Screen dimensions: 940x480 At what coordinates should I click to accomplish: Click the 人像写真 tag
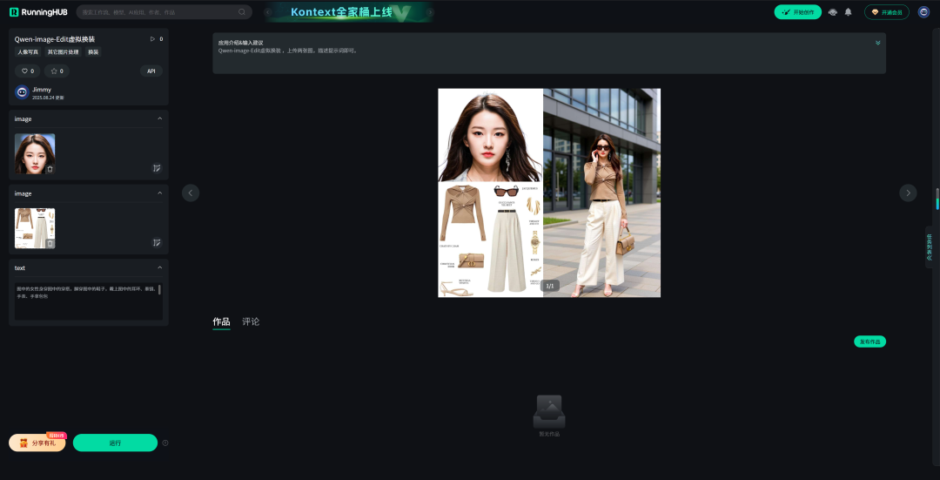[x=28, y=52]
